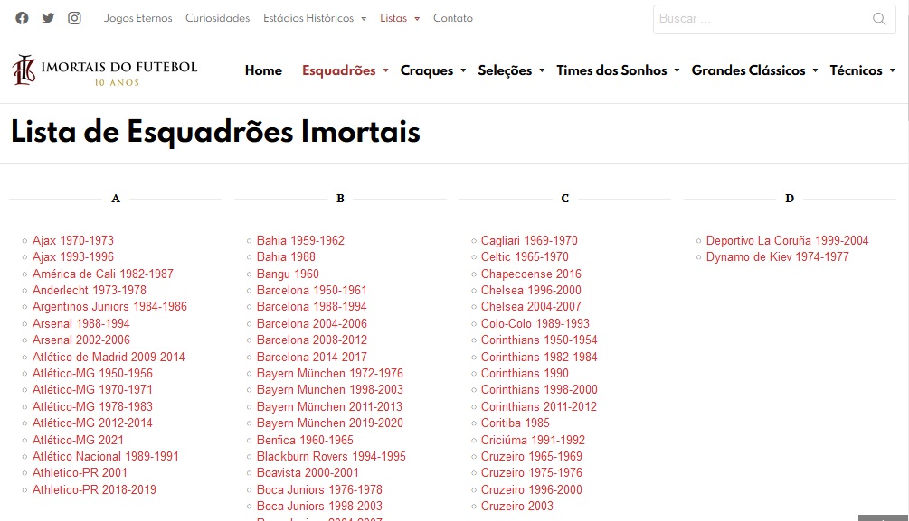Open Blackburn Rovers 1994-1995 link
The width and height of the screenshot is (909, 521).
331,456
